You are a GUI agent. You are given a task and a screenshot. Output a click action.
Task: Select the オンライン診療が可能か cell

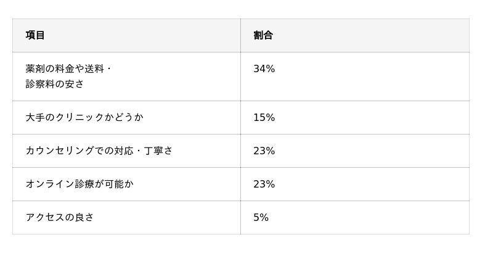click(79, 184)
